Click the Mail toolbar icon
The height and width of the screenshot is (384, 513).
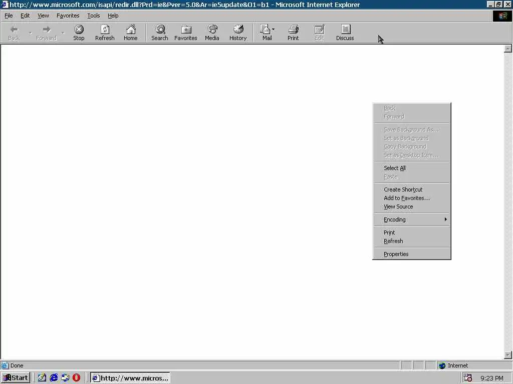point(265,29)
